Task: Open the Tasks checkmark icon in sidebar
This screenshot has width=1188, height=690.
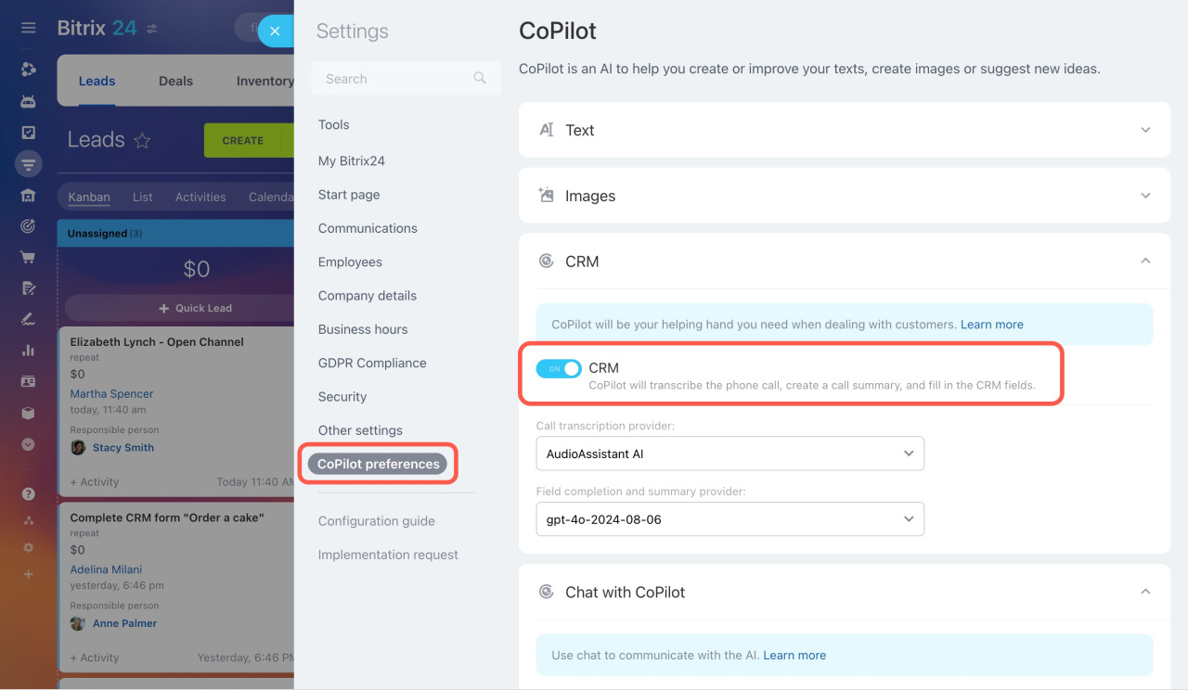Action: (x=28, y=133)
